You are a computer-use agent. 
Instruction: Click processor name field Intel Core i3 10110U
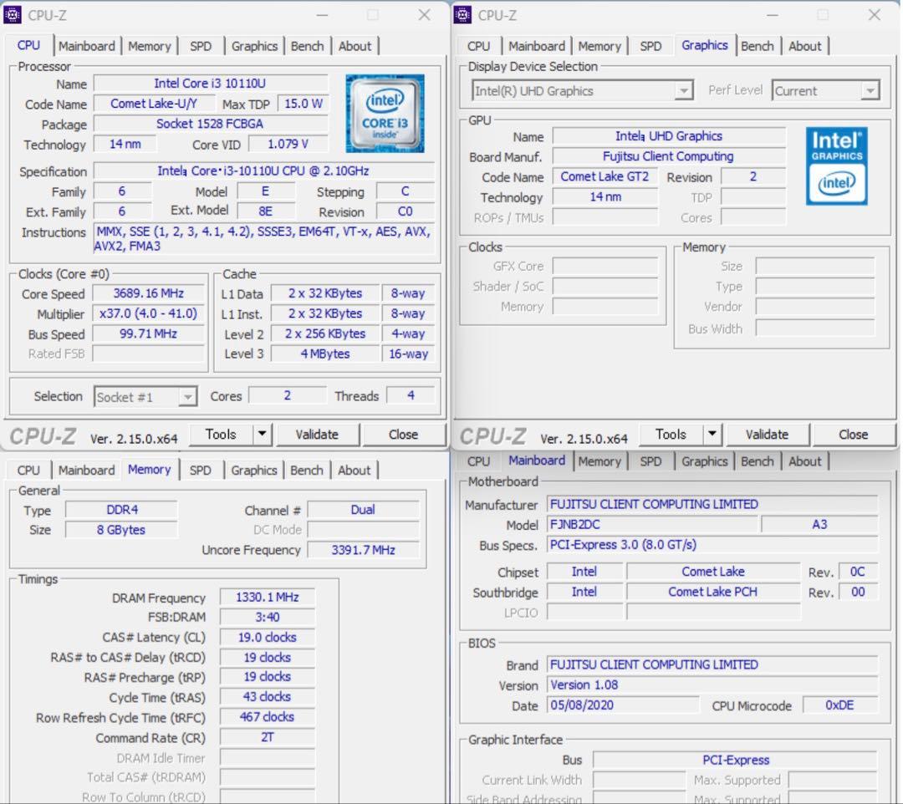click(210, 84)
